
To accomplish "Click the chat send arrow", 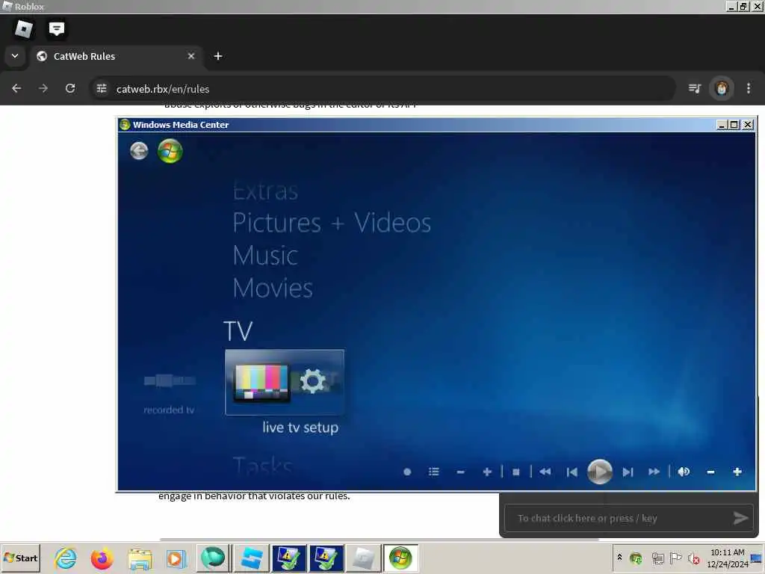I will click(x=740, y=518).
